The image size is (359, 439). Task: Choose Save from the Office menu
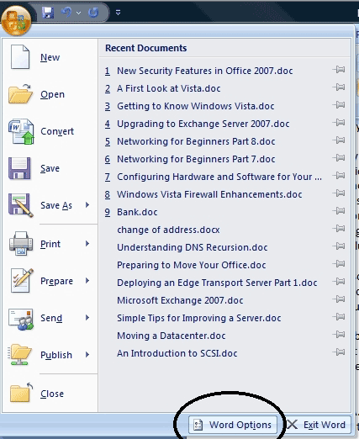[50, 168]
